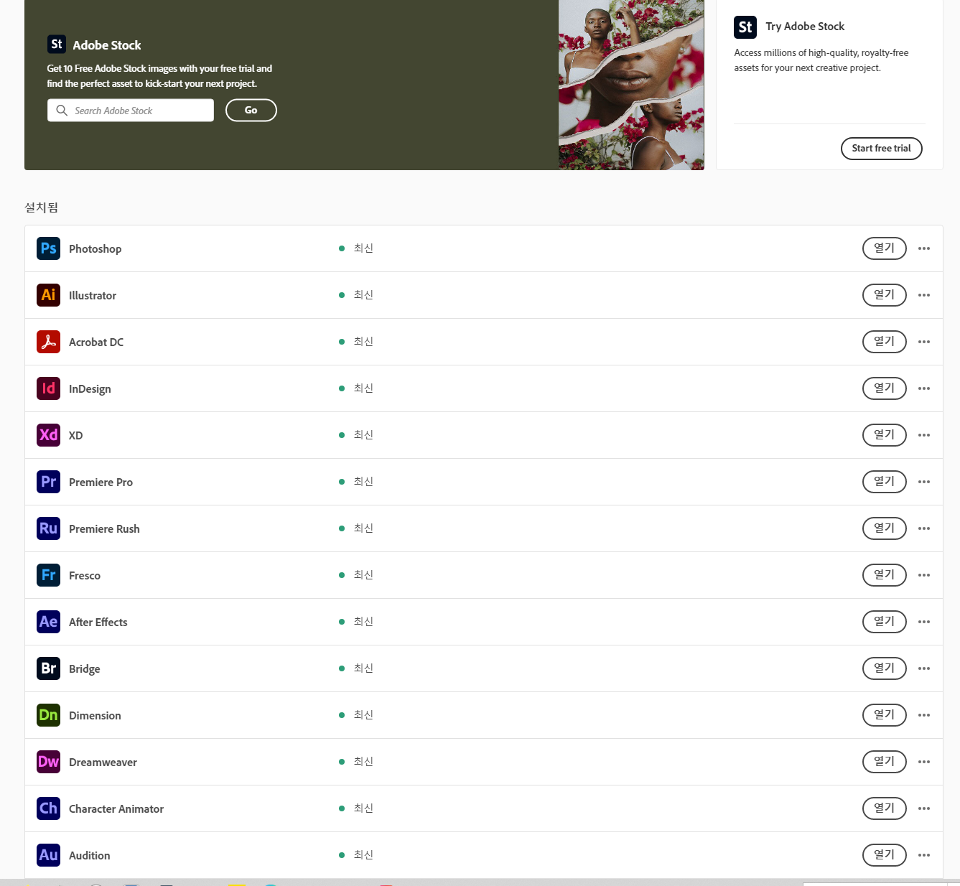Click the Adobe Stock banner collage image
960x886 pixels.
(631, 85)
